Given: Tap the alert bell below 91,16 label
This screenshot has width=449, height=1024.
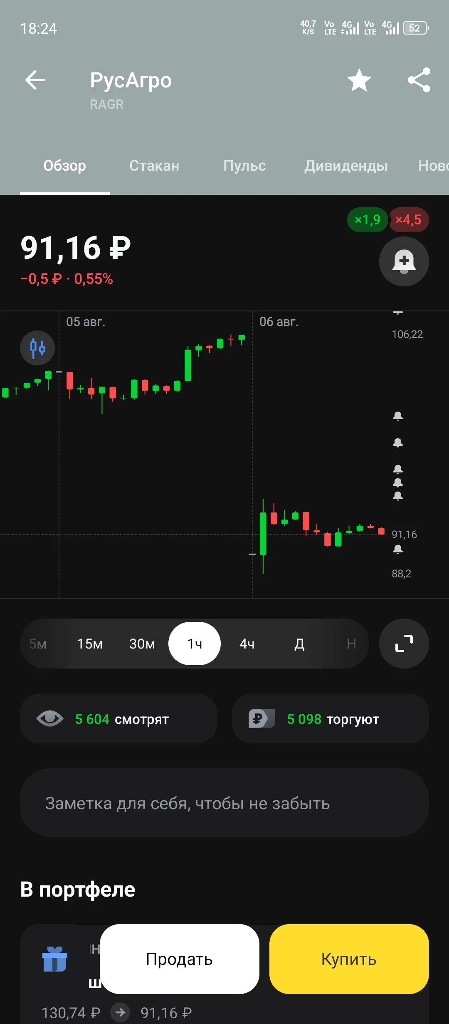Looking at the screenshot, I should (x=398, y=549).
